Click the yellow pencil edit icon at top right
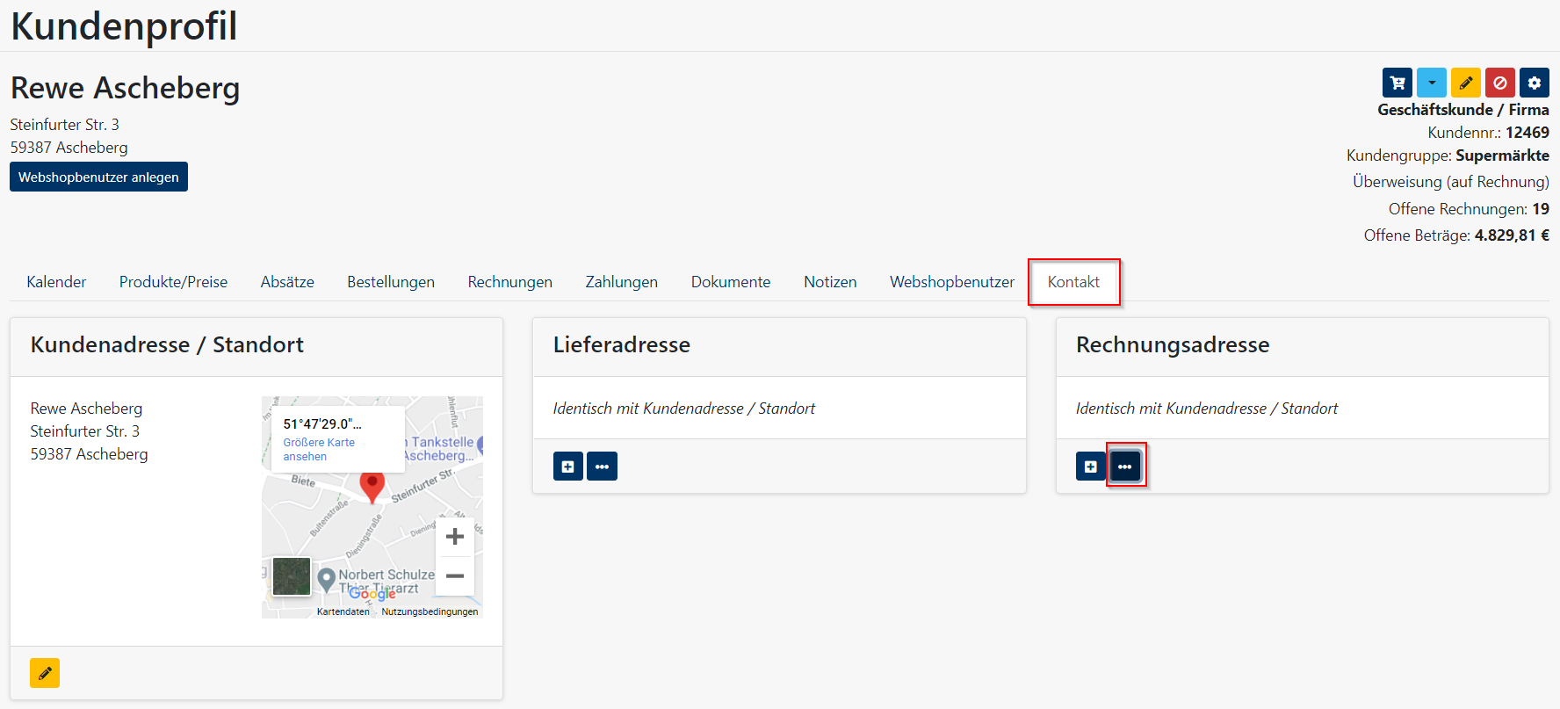The width and height of the screenshot is (1560, 709). [x=1466, y=83]
